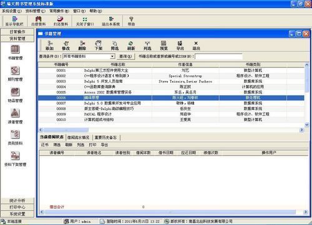Click the 导出 (export) toolbar icon
The height and width of the screenshot is (225, 312).
(180, 44)
